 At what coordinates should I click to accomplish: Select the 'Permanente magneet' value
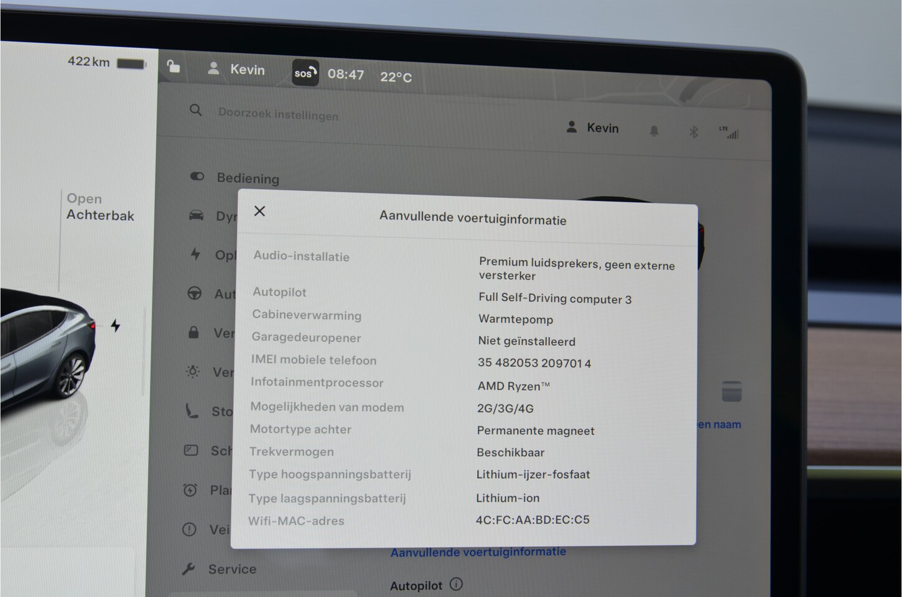pyautogui.click(x=536, y=430)
